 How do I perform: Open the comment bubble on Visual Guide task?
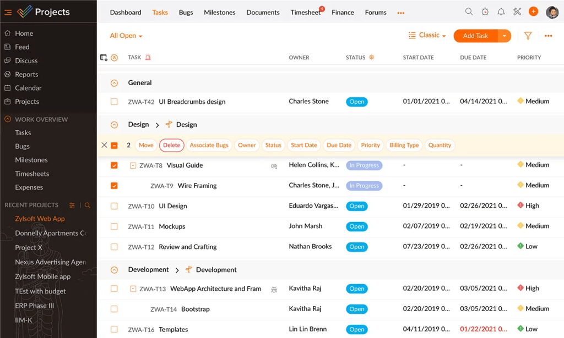pyautogui.click(x=274, y=165)
